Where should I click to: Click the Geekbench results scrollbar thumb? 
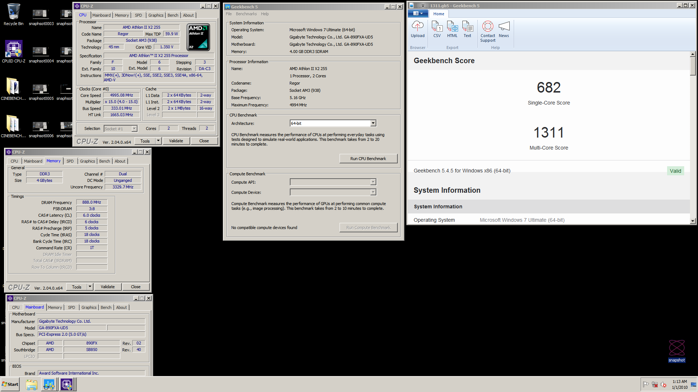tap(693, 66)
